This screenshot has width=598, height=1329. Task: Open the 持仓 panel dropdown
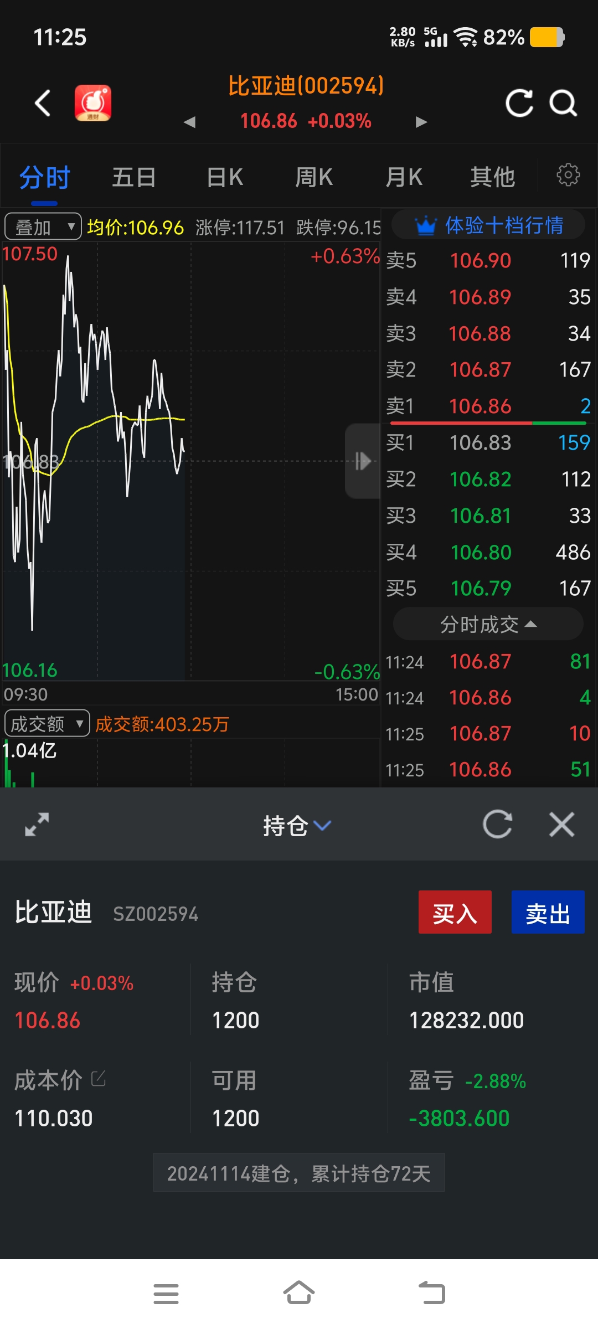pos(297,826)
